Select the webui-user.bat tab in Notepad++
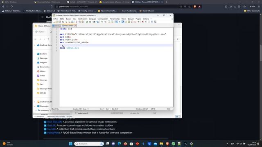The width and height of the screenshot is (262, 147). point(69,26)
